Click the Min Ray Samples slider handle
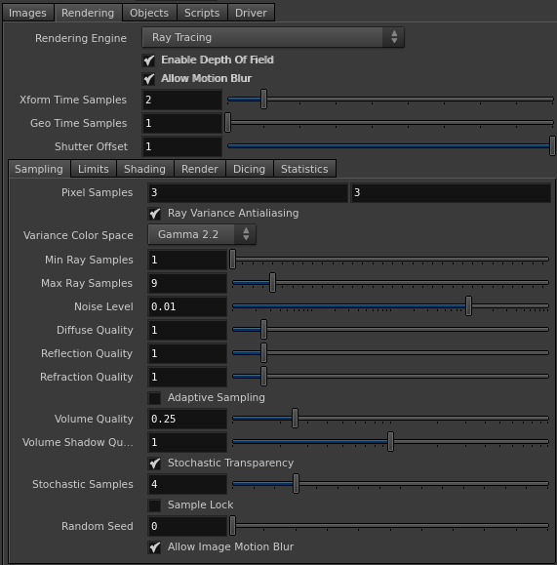This screenshot has width=557, height=565. (x=233, y=259)
